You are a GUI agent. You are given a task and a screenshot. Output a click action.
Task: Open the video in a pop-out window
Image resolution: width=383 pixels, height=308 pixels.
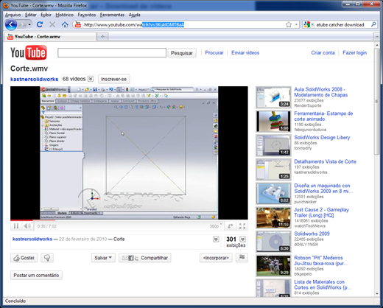click(230, 226)
